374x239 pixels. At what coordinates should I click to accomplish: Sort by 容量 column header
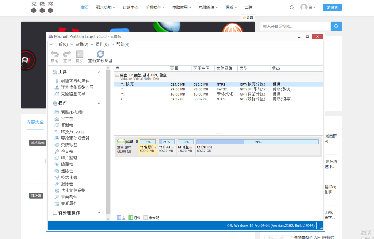pos(180,68)
